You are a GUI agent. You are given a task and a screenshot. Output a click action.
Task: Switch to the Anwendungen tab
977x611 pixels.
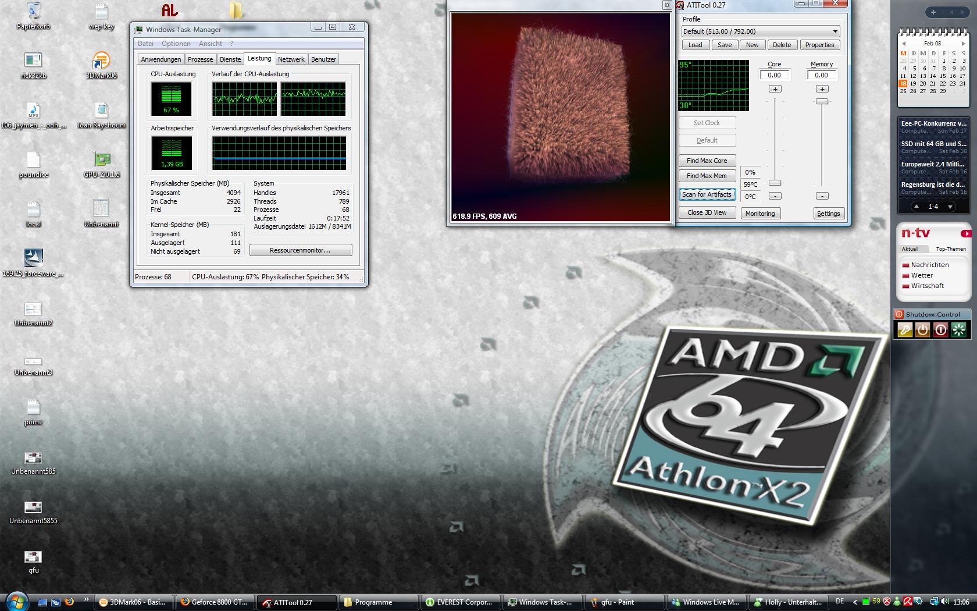pyautogui.click(x=161, y=59)
